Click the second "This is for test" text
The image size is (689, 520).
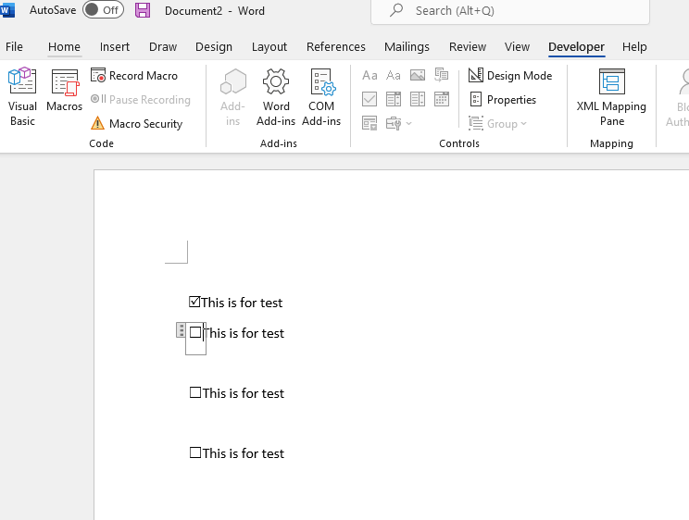[244, 333]
